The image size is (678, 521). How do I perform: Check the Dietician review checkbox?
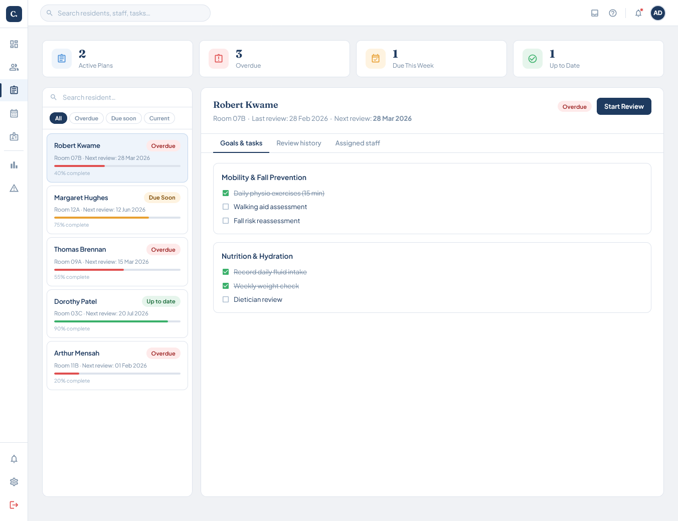pyautogui.click(x=226, y=299)
